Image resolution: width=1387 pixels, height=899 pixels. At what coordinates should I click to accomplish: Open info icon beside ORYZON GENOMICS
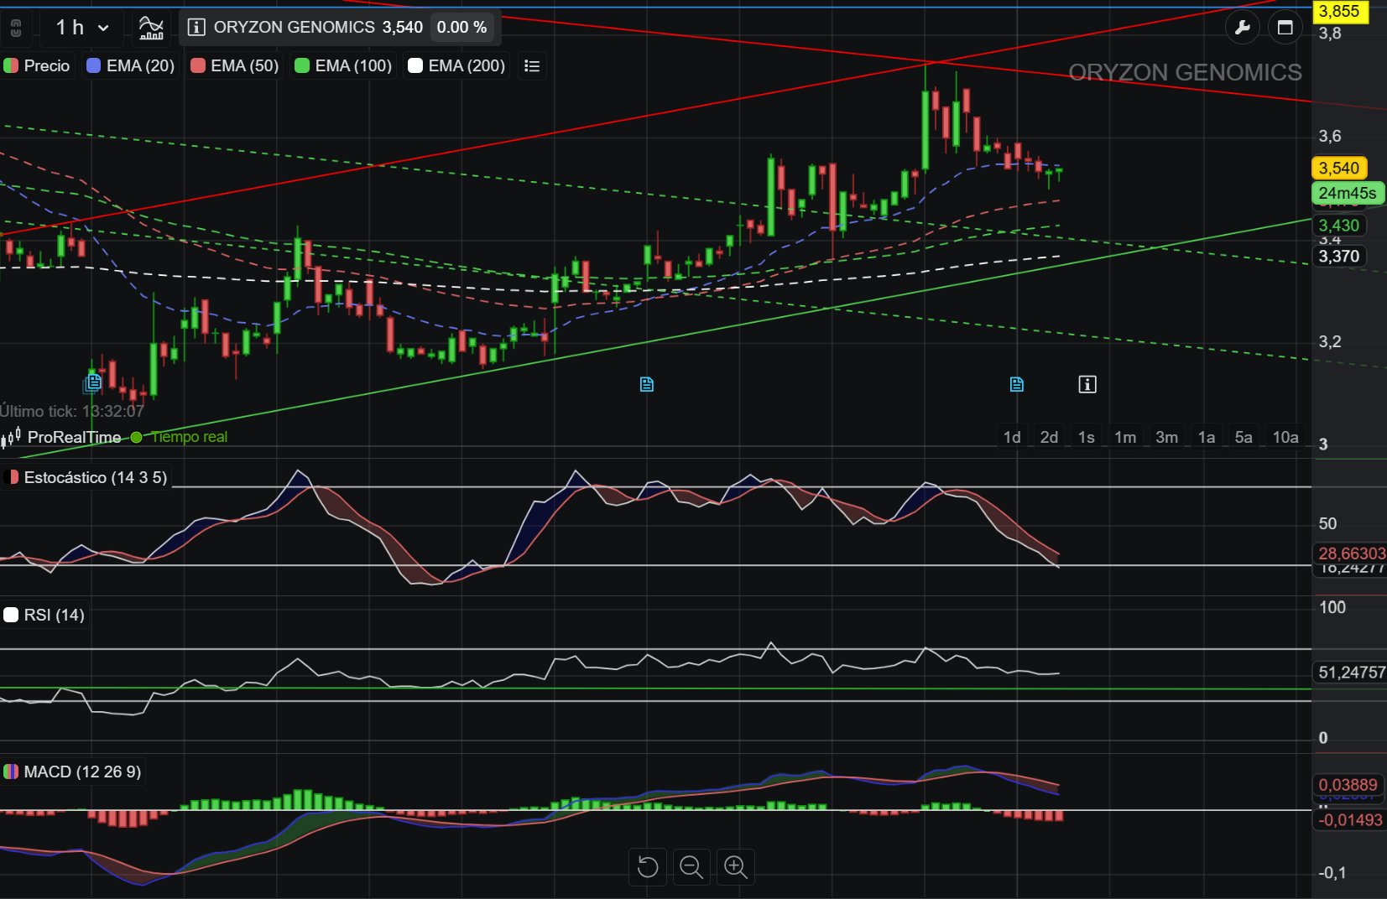click(196, 28)
